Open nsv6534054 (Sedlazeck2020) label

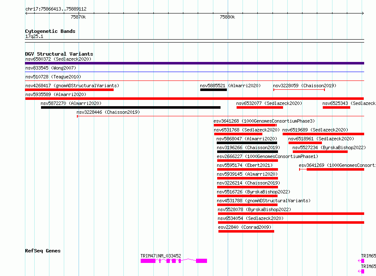(251, 218)
